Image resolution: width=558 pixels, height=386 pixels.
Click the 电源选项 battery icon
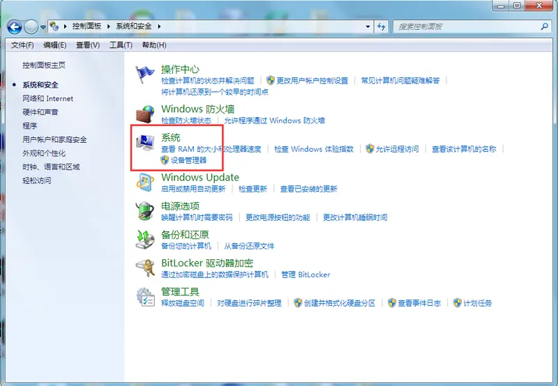(x=145, y=211)
